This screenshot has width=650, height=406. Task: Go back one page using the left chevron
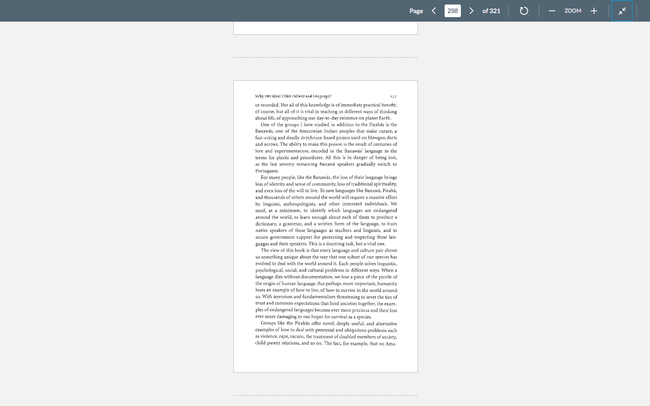pyautogui.click(x=434, y=10)
